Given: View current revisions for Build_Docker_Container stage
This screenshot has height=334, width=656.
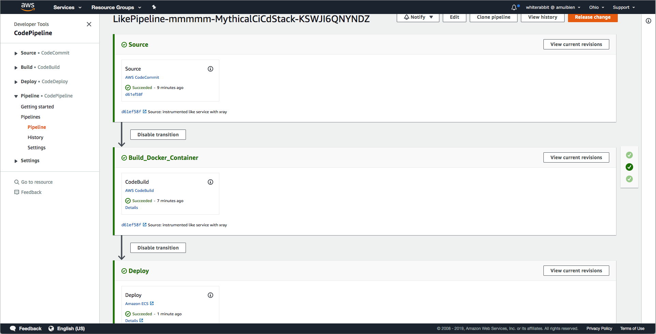Looking at the screenshot, I should click(x=576, y=157).
